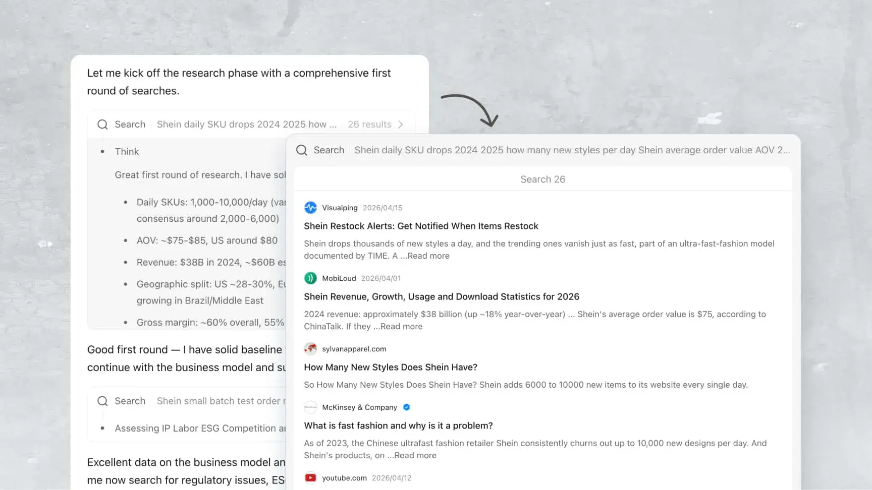872x490 pixels.
Task: Click the 'Geographic split: US ~28-30%' bullet
Action: pyautogui.click(x=211, y=292)
